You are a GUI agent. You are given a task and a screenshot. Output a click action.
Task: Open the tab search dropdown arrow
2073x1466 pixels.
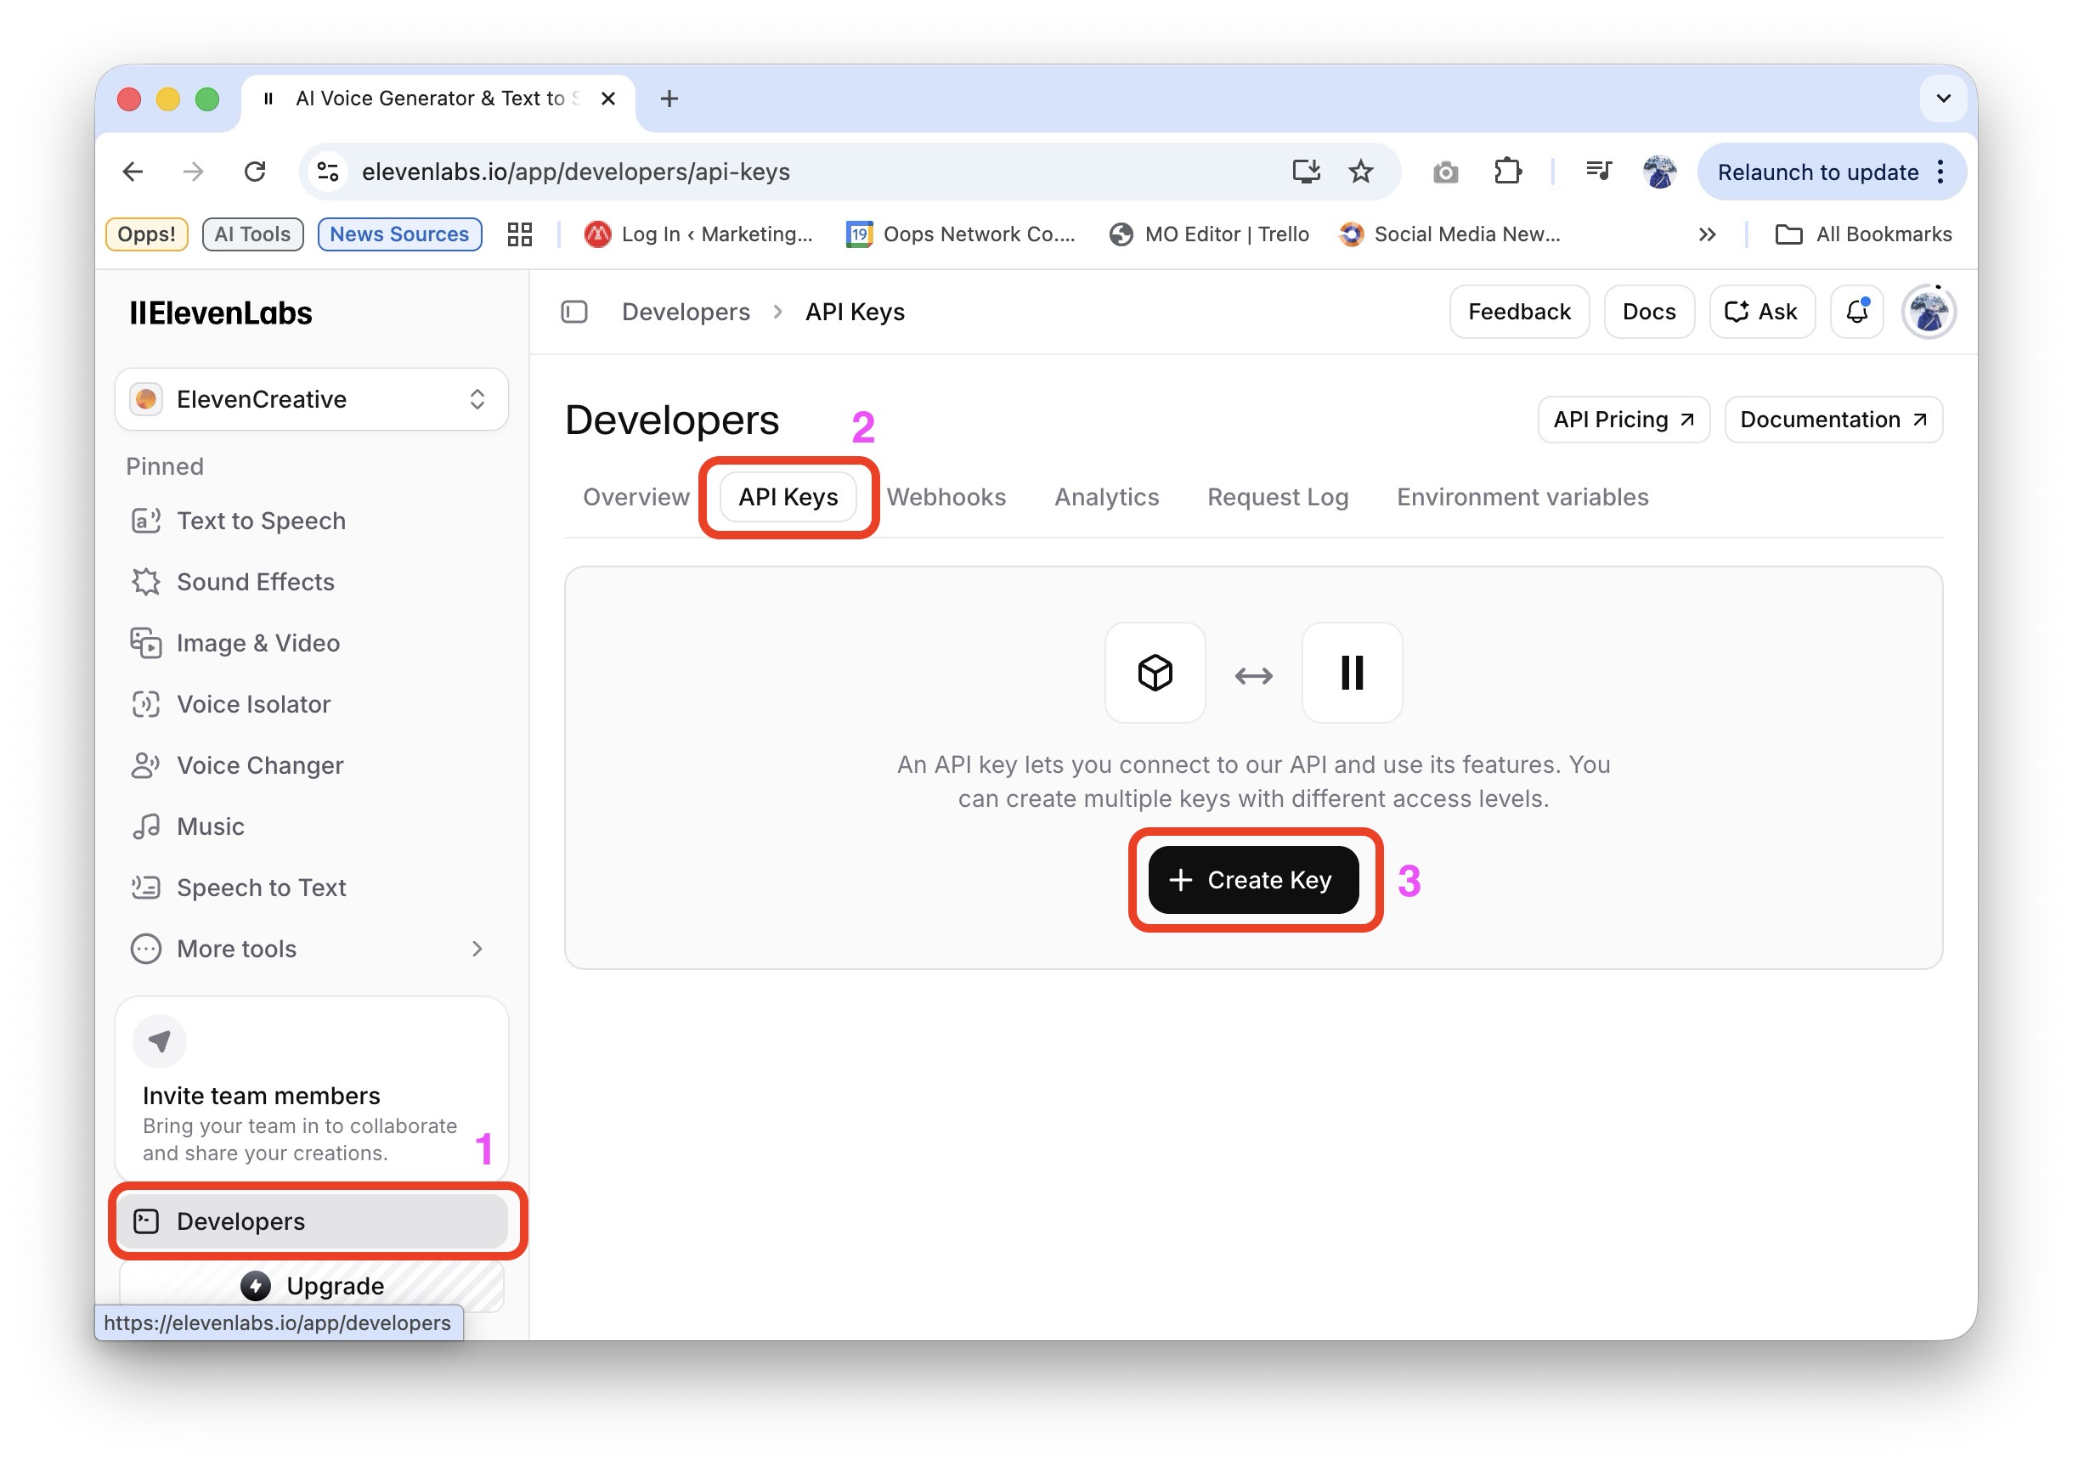pyautogui.click(x=1943, y=99)
